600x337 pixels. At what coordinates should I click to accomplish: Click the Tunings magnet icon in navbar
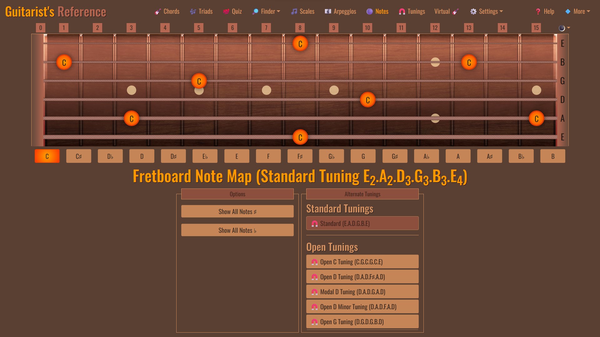[x=402, y=12]
